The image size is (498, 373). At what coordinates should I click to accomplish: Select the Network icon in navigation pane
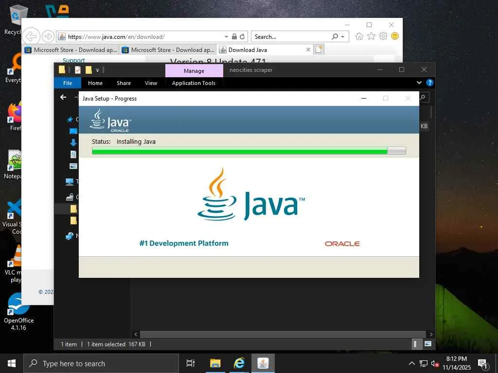[69, 236]
